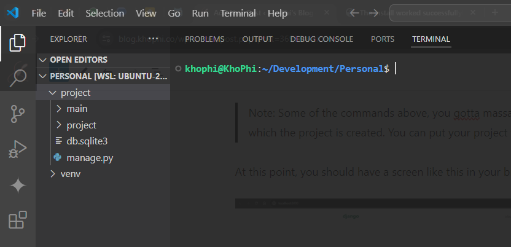Expand the venv folder
511x247 pixels.
pos(70,174)
